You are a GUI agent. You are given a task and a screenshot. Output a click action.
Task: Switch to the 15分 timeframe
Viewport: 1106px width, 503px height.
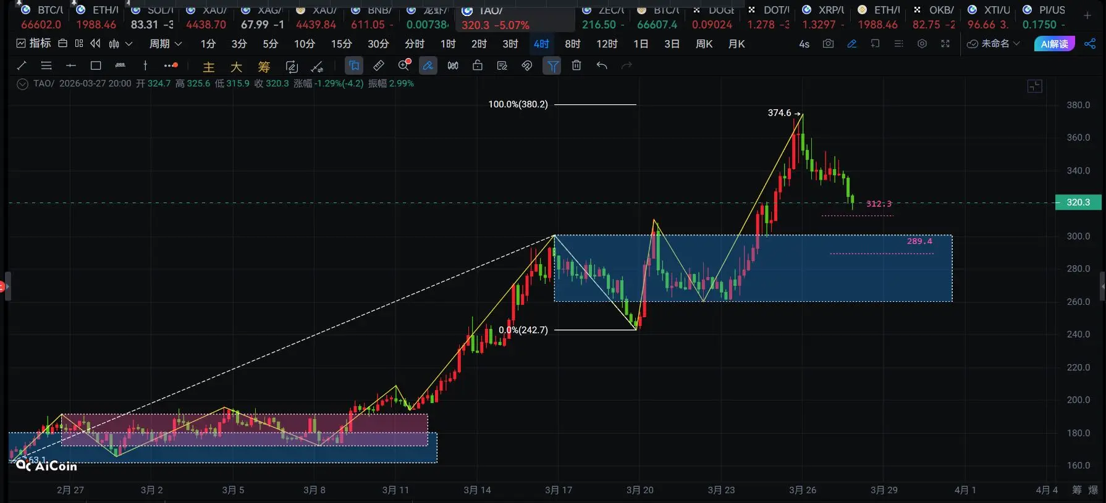pos(341,44)
